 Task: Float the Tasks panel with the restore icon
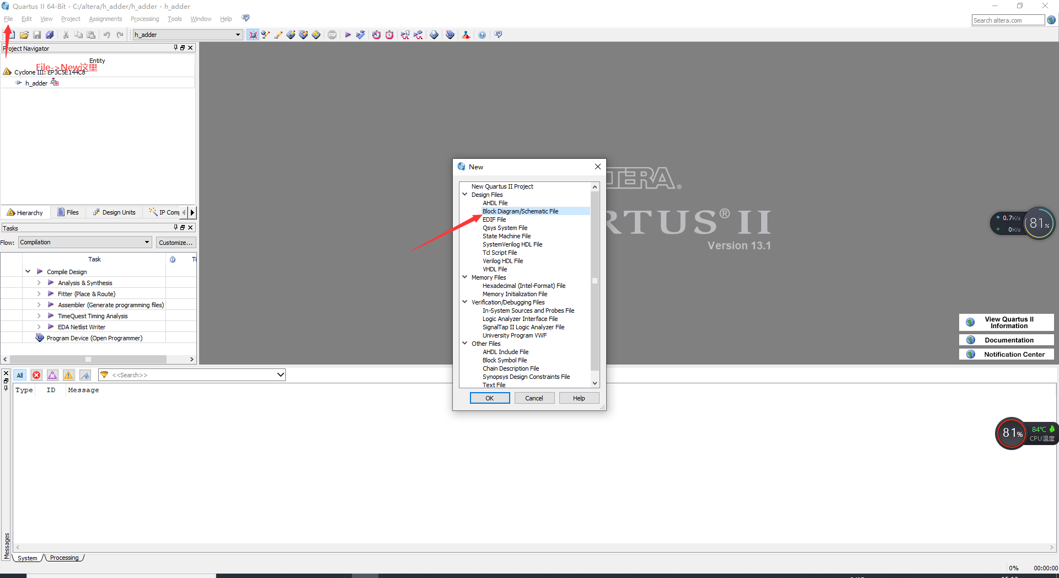click(x=183, y=227)
